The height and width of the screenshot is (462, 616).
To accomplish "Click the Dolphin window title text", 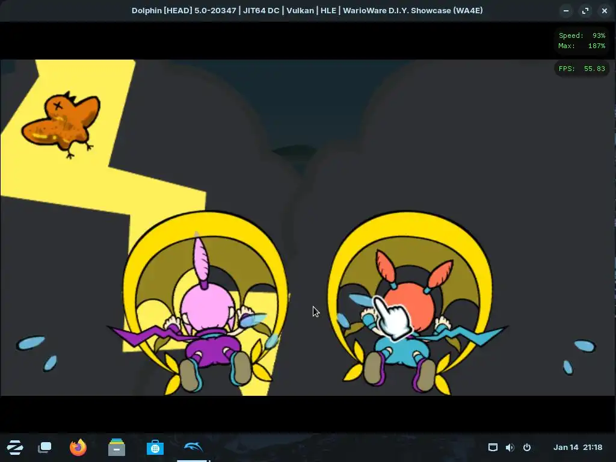I will (307, 11).
